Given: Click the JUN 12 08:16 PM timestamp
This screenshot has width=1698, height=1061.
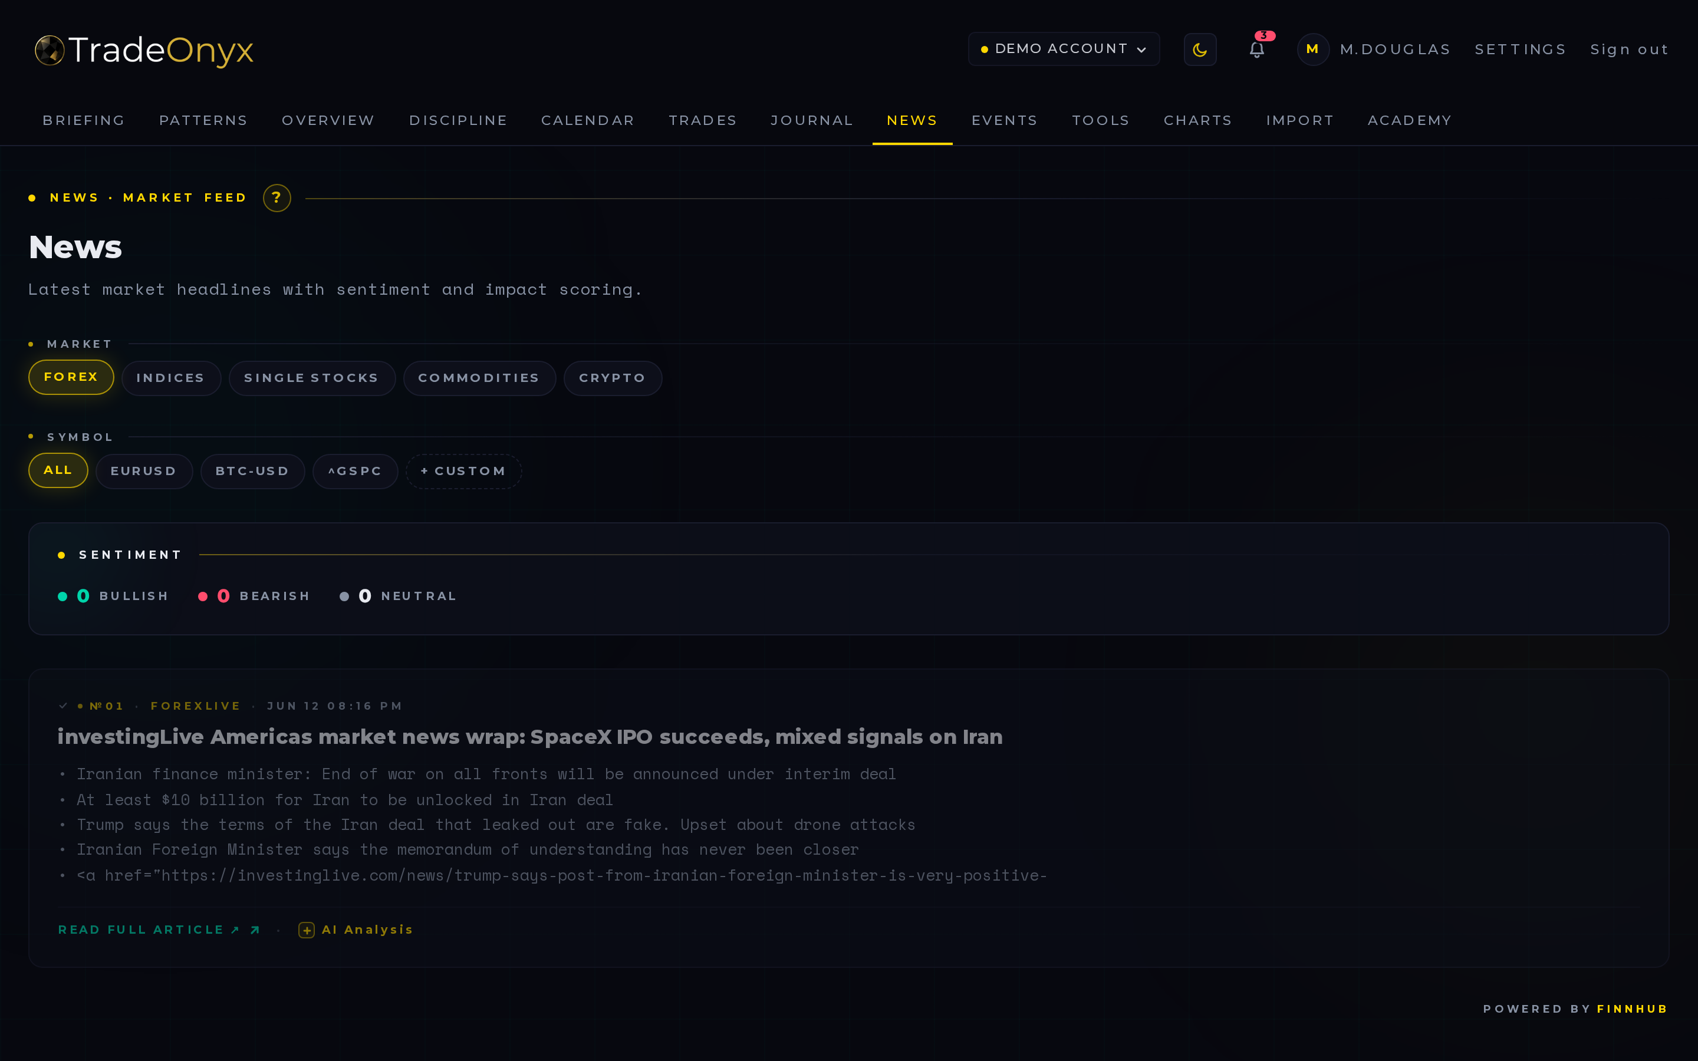Looking at the screenshot, I should click(x=335, y=706).
